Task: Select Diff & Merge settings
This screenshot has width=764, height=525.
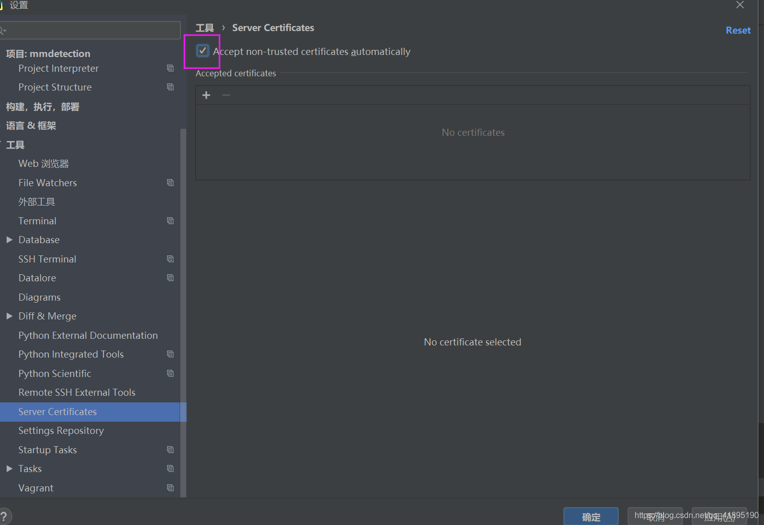Action: [47, 316]
